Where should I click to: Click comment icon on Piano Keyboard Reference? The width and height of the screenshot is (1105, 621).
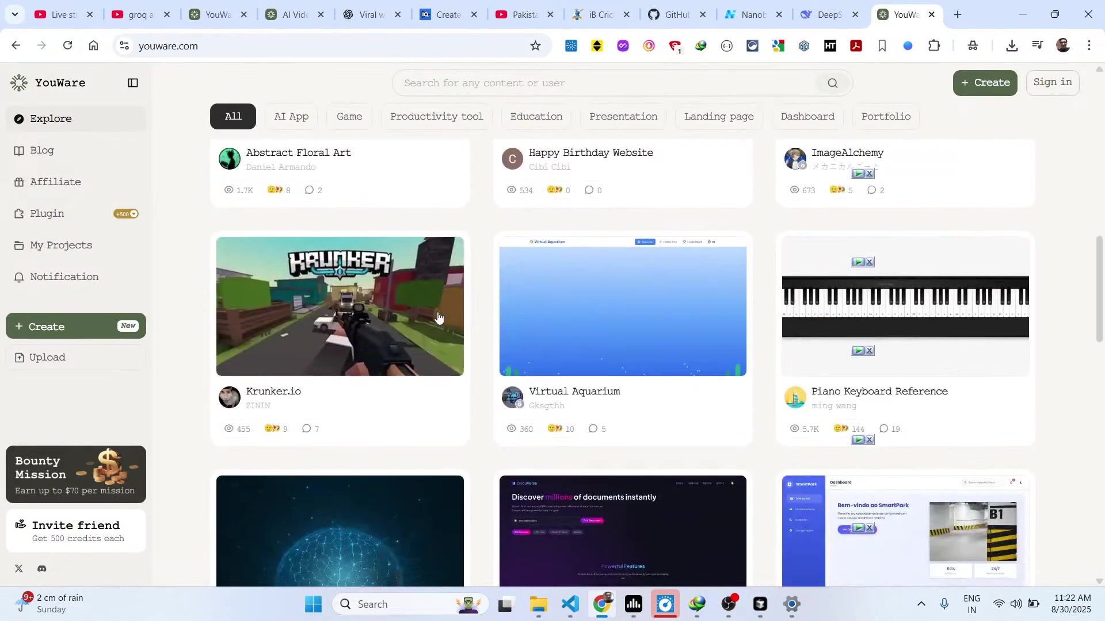(884, 428)
